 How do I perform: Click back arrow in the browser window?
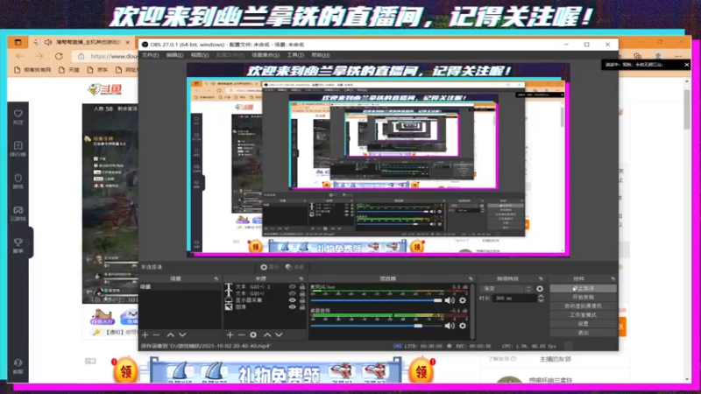click(19, 56)
